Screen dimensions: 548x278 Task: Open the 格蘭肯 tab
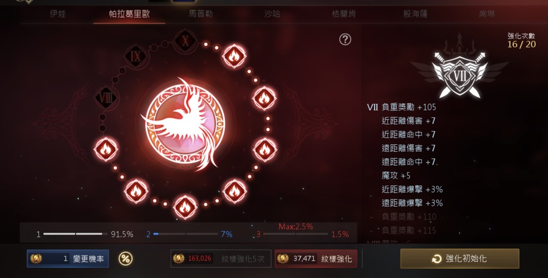[x=343, y=13]
